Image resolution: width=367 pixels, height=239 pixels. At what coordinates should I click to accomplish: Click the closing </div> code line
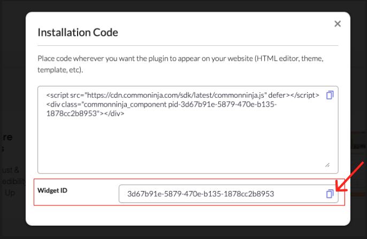point(85,114)
